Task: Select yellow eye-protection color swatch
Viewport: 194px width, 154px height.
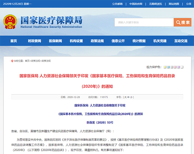Action: coord(164,67)
